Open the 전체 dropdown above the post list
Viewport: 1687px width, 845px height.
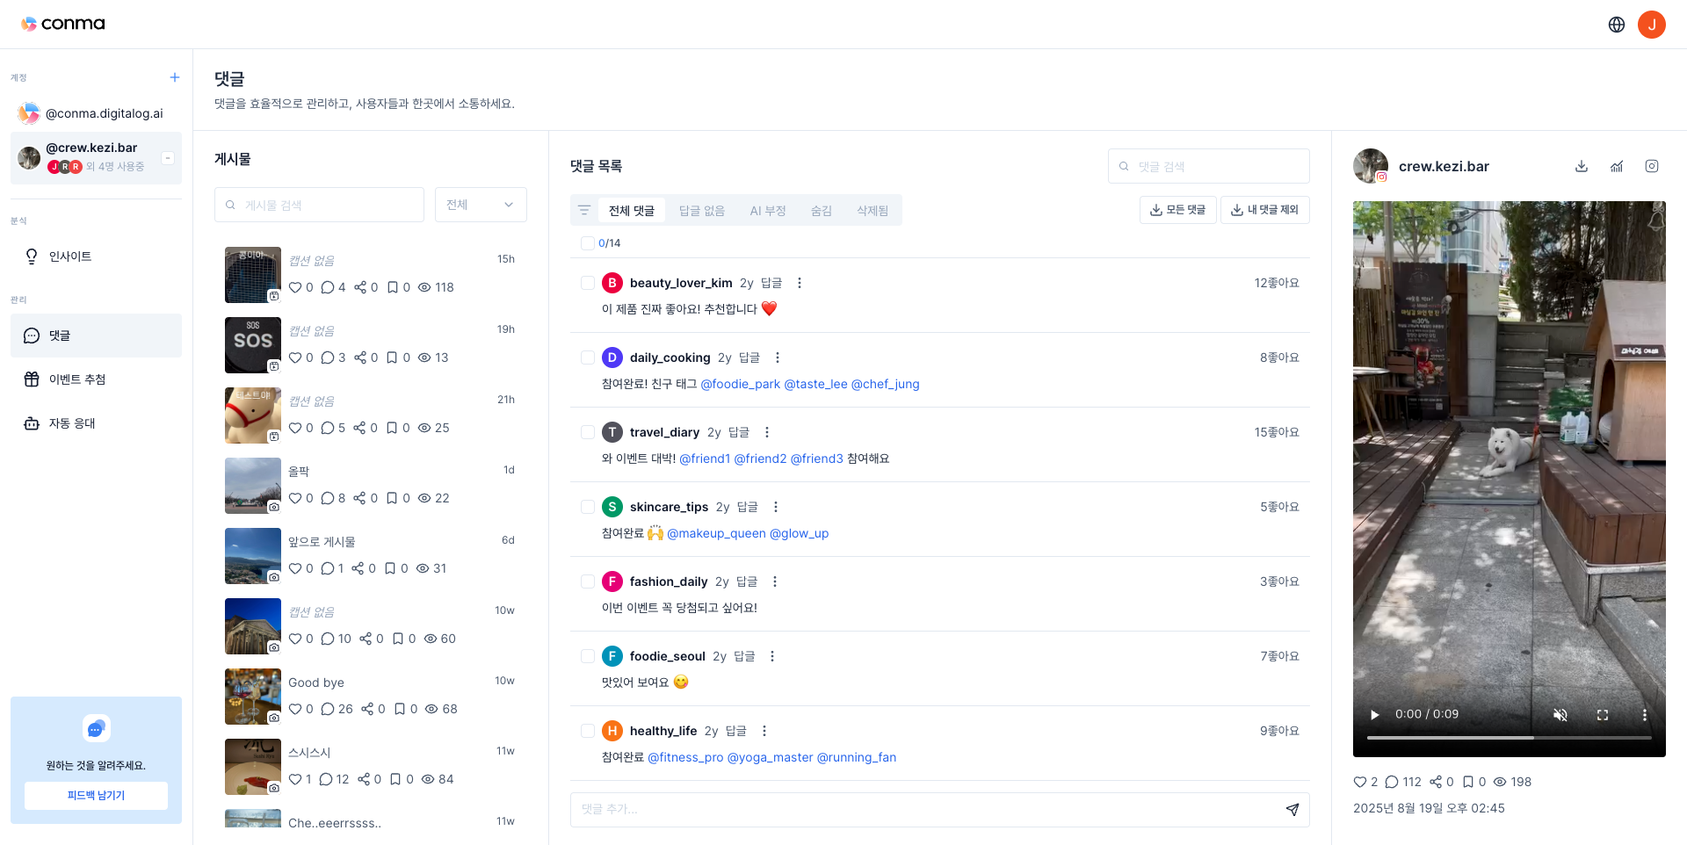480,204
